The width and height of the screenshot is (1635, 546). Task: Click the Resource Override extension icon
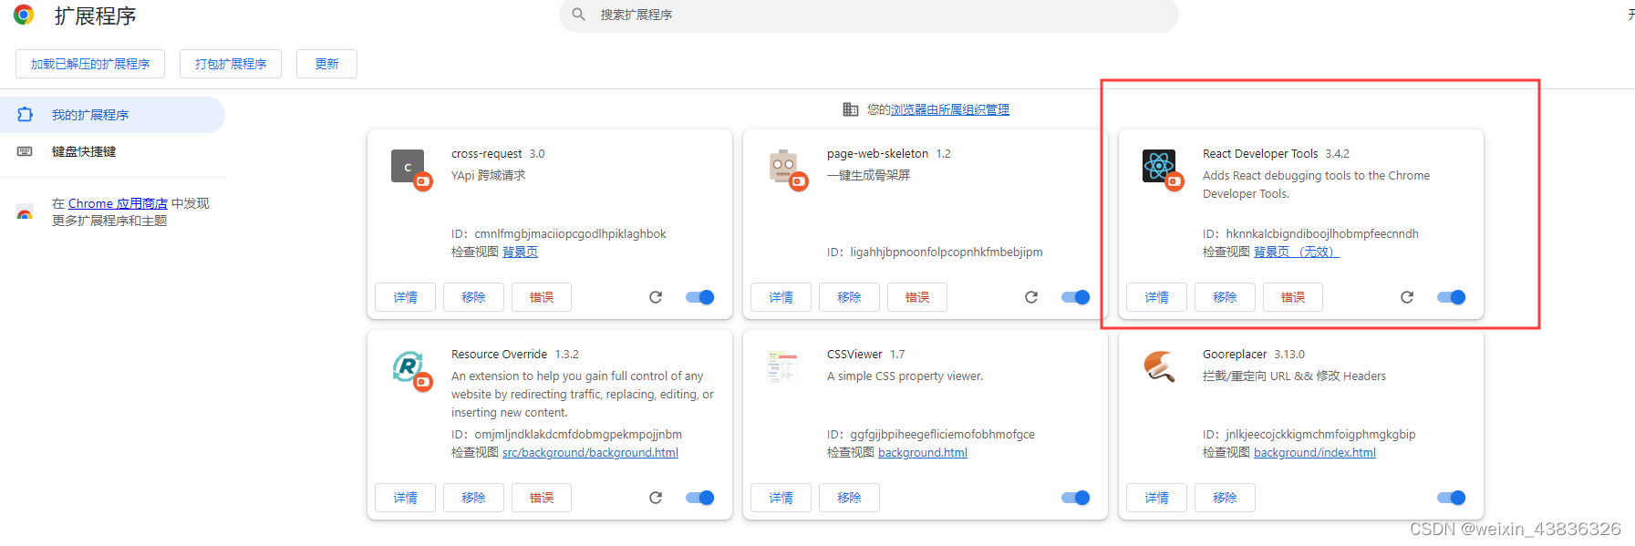tap(408, 366)
